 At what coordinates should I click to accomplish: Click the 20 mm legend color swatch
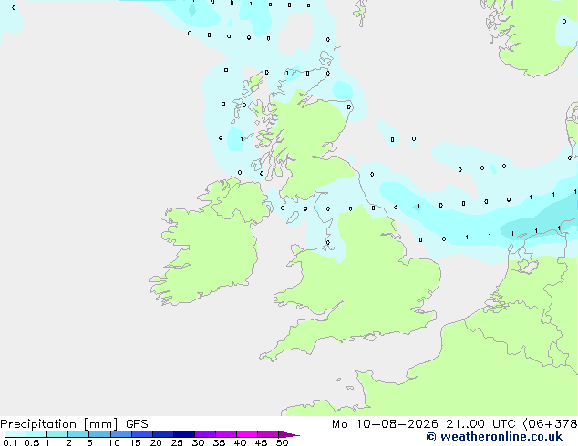click(x=162, y=434)
